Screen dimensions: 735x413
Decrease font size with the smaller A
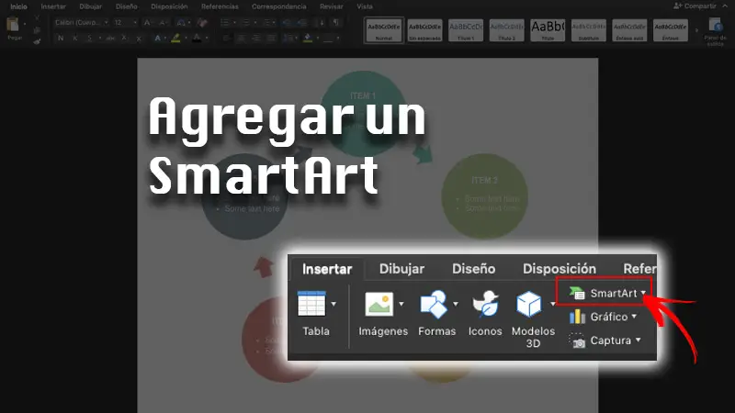point(163,22)
